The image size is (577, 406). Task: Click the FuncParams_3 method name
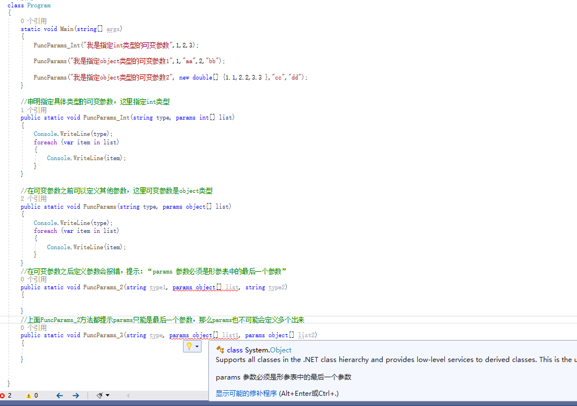103,335
